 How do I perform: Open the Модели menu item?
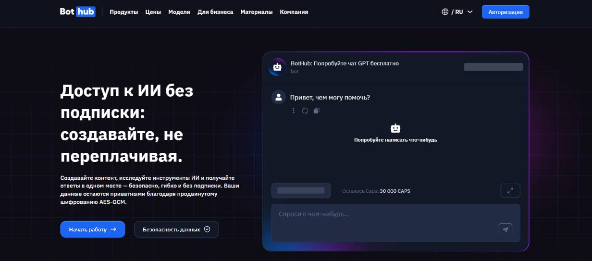tap(179, 12)
